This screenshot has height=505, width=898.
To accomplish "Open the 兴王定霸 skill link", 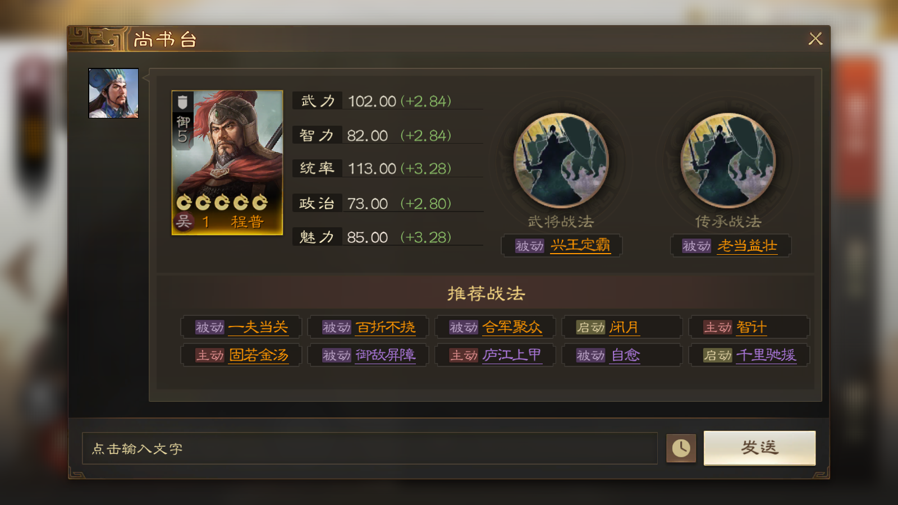I will (x=580, y=245).
